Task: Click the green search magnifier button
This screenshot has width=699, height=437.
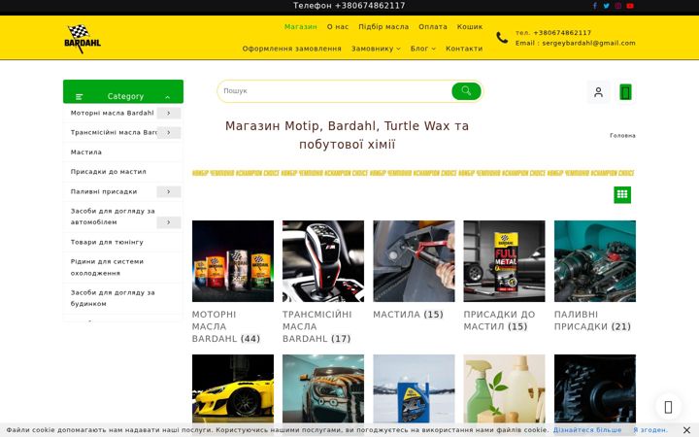Action: 466,91
